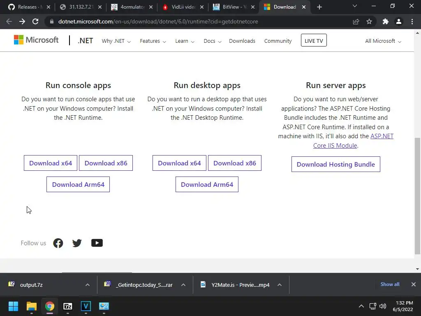Viewport: 421px width, 316px height.
Task: Click the browser back arrow
Action: click(9, 21)
